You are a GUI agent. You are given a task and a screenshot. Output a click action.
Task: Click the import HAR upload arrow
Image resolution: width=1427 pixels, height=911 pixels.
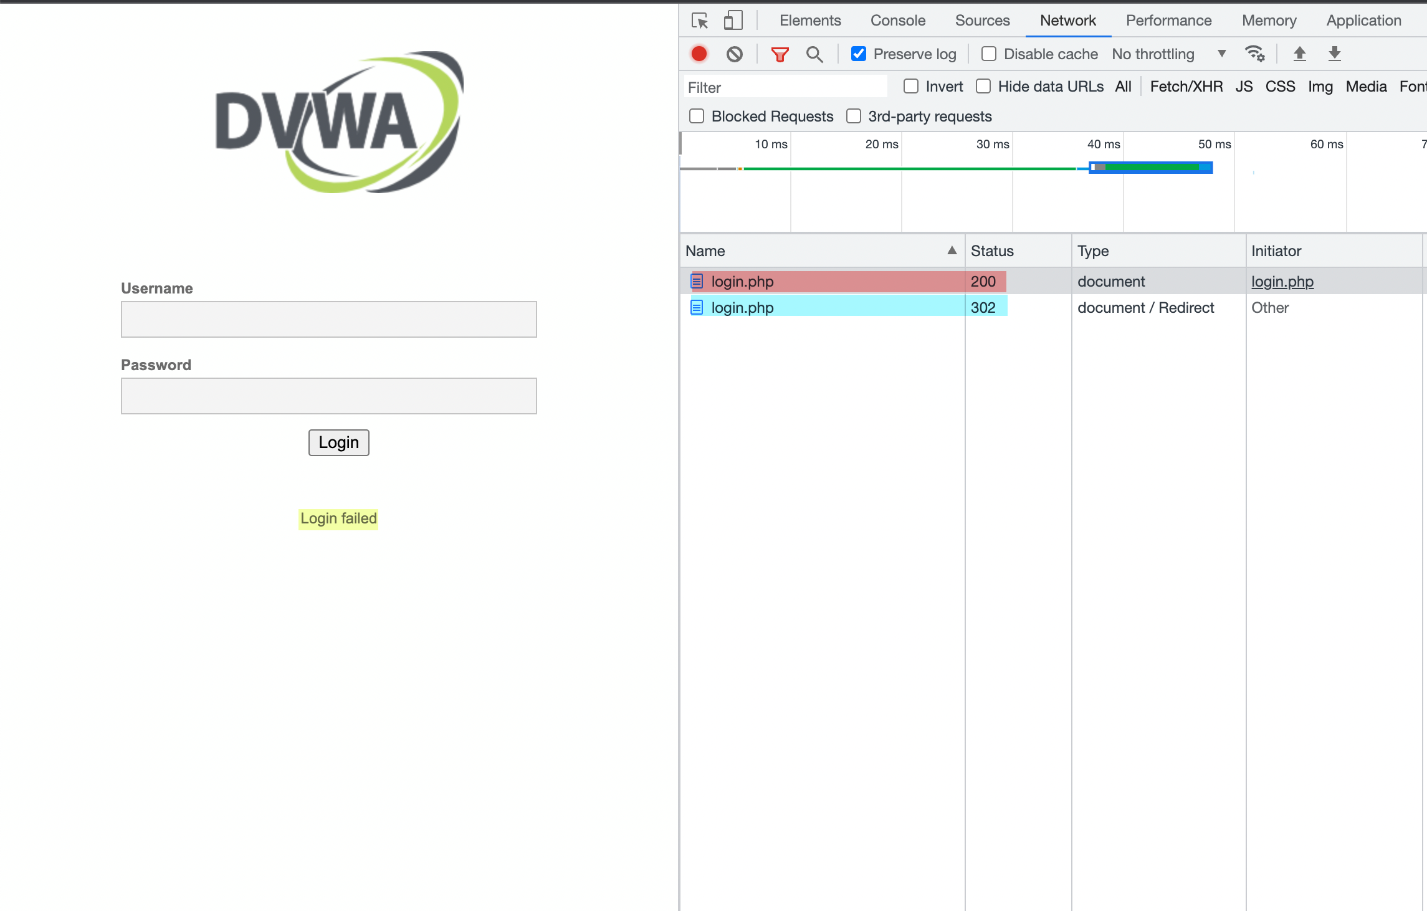click(1299, 54)
